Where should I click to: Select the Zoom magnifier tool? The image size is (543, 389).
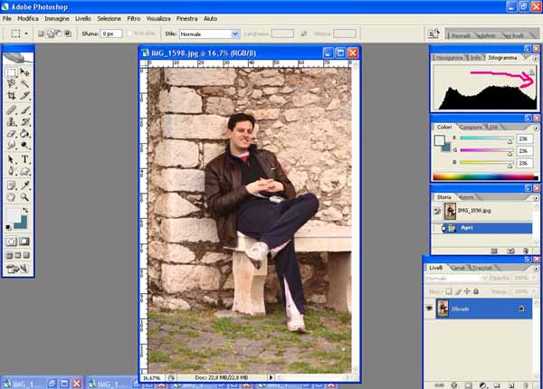pos(25,196)
